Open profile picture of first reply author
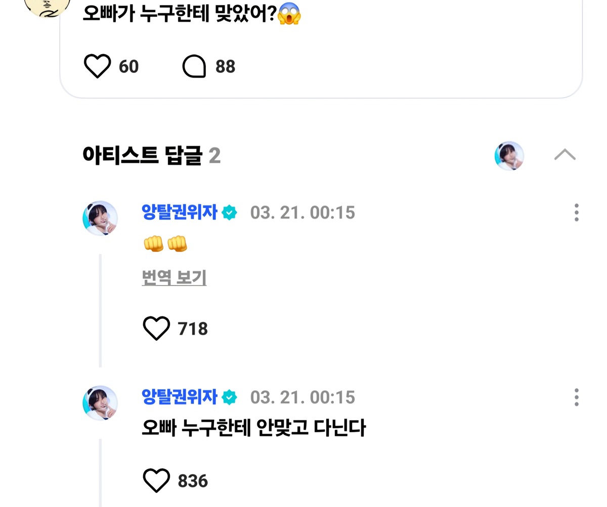The height and width of the screenshot is (507, 607). click(x=100, y=218)
